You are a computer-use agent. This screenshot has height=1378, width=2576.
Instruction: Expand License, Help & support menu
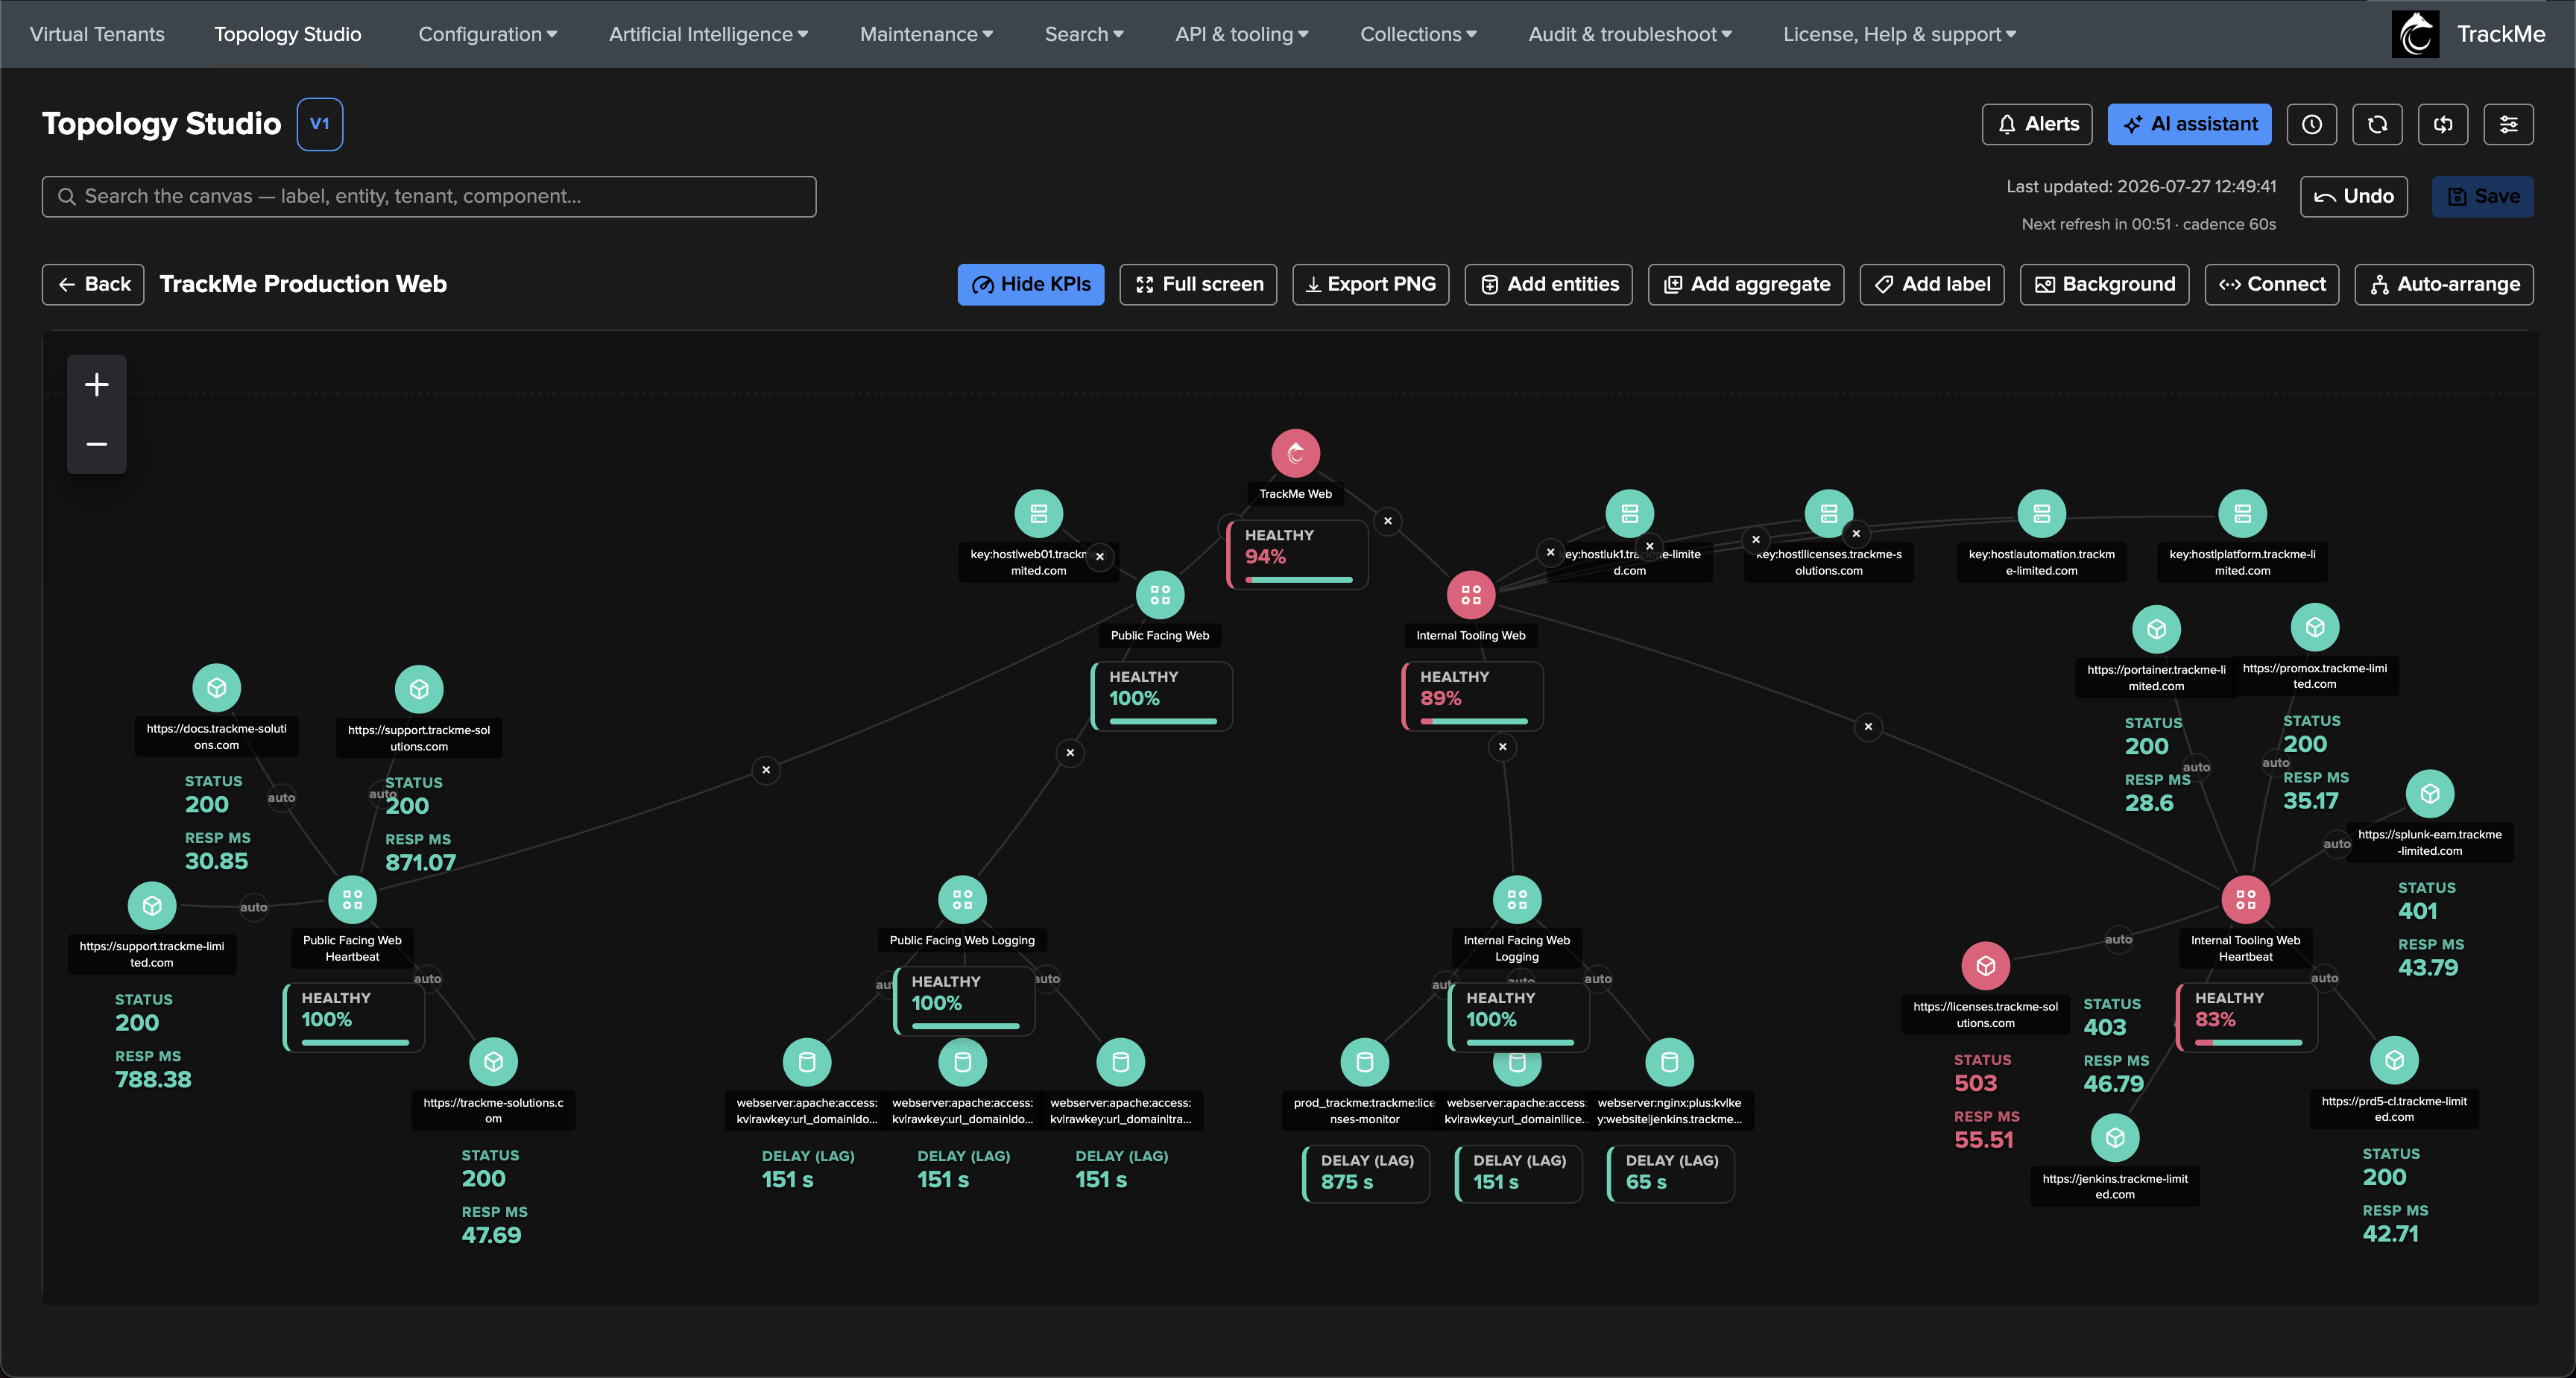click(1899, 34)
